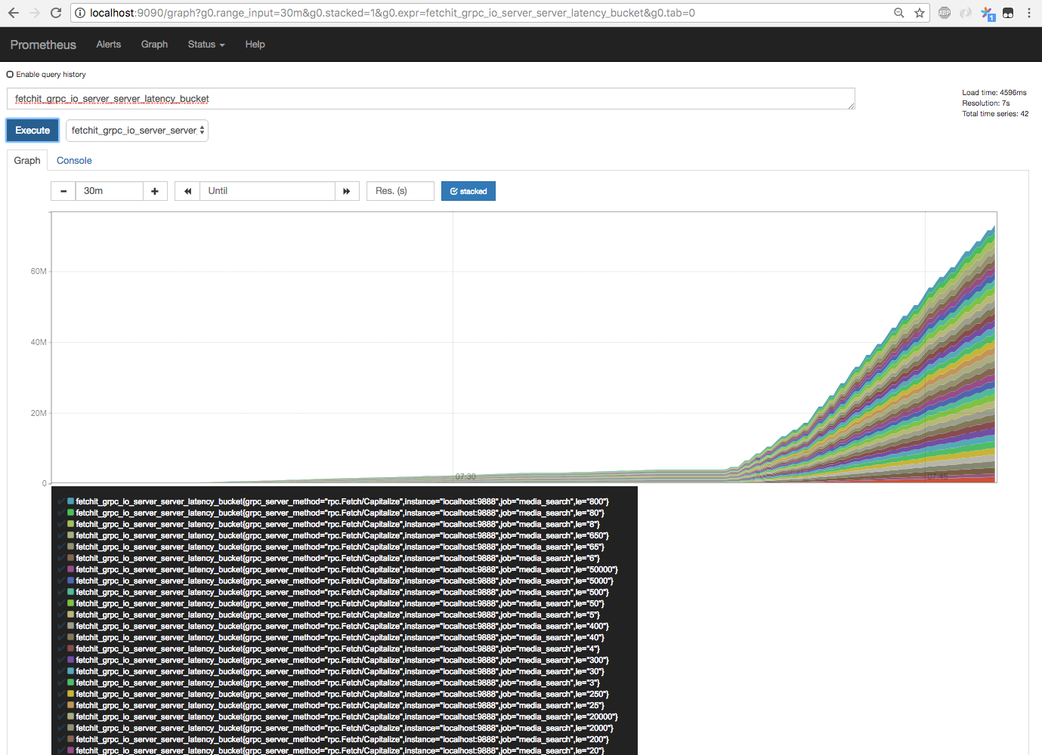The width and height of the screenshot is (1042, 755).
Task: Bookmark this page with the star icon
Action: tap(920, 13)
